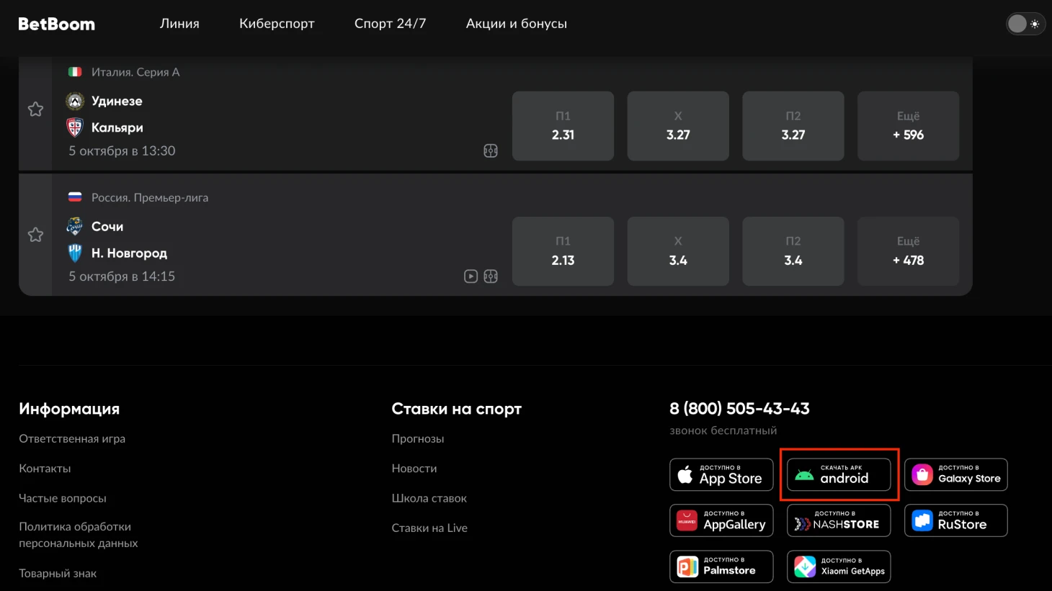
Task: Select the Кальяри team name
Action: tap(117, 127)
